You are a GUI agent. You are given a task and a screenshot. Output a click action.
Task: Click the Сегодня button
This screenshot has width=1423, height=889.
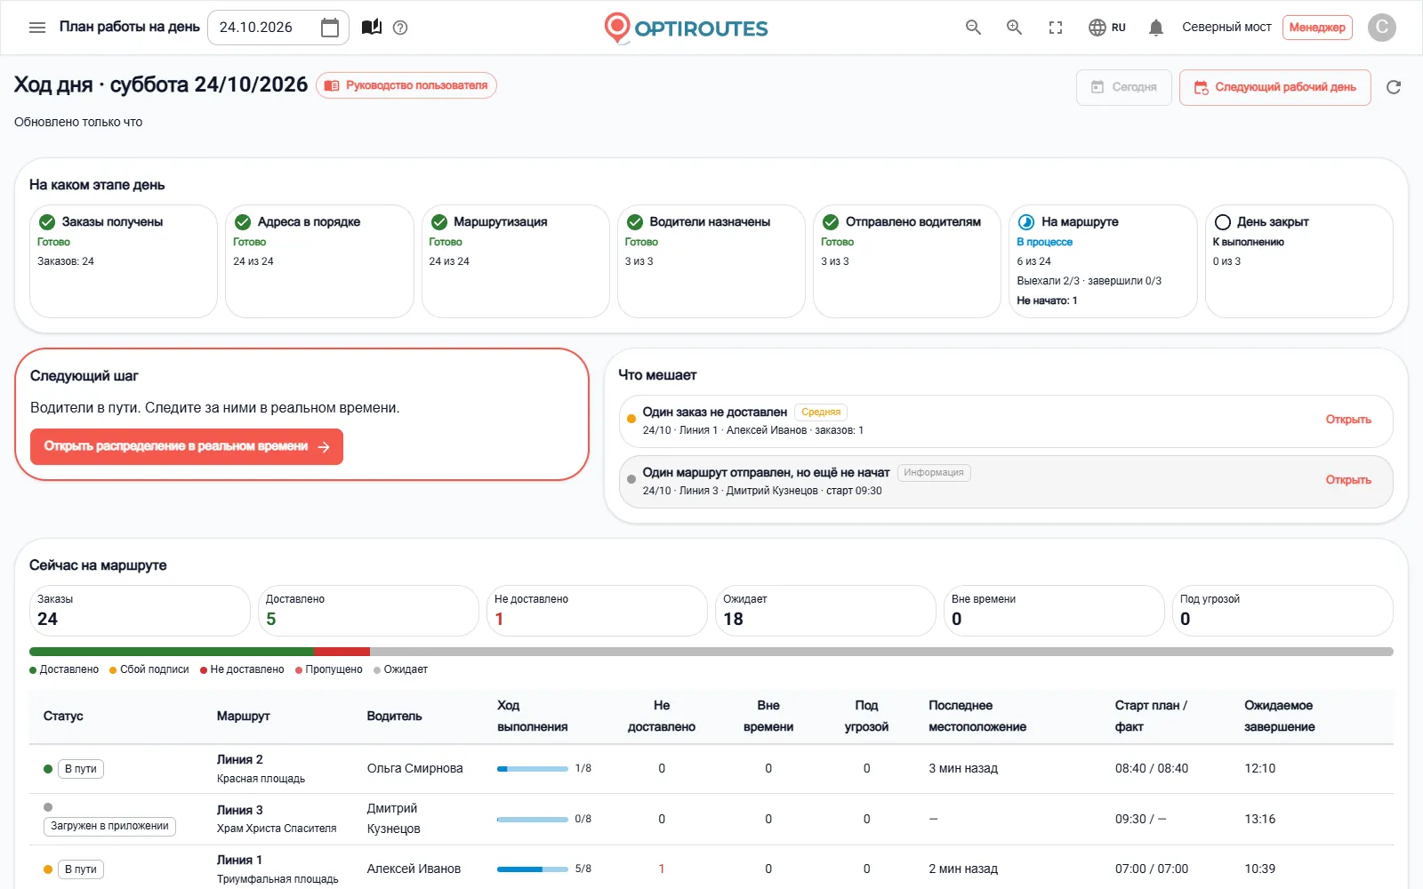1124,87
